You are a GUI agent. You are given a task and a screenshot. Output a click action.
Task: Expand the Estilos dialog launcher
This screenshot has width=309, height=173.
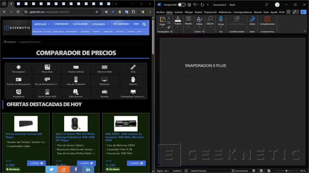click(x=203, y=32)
